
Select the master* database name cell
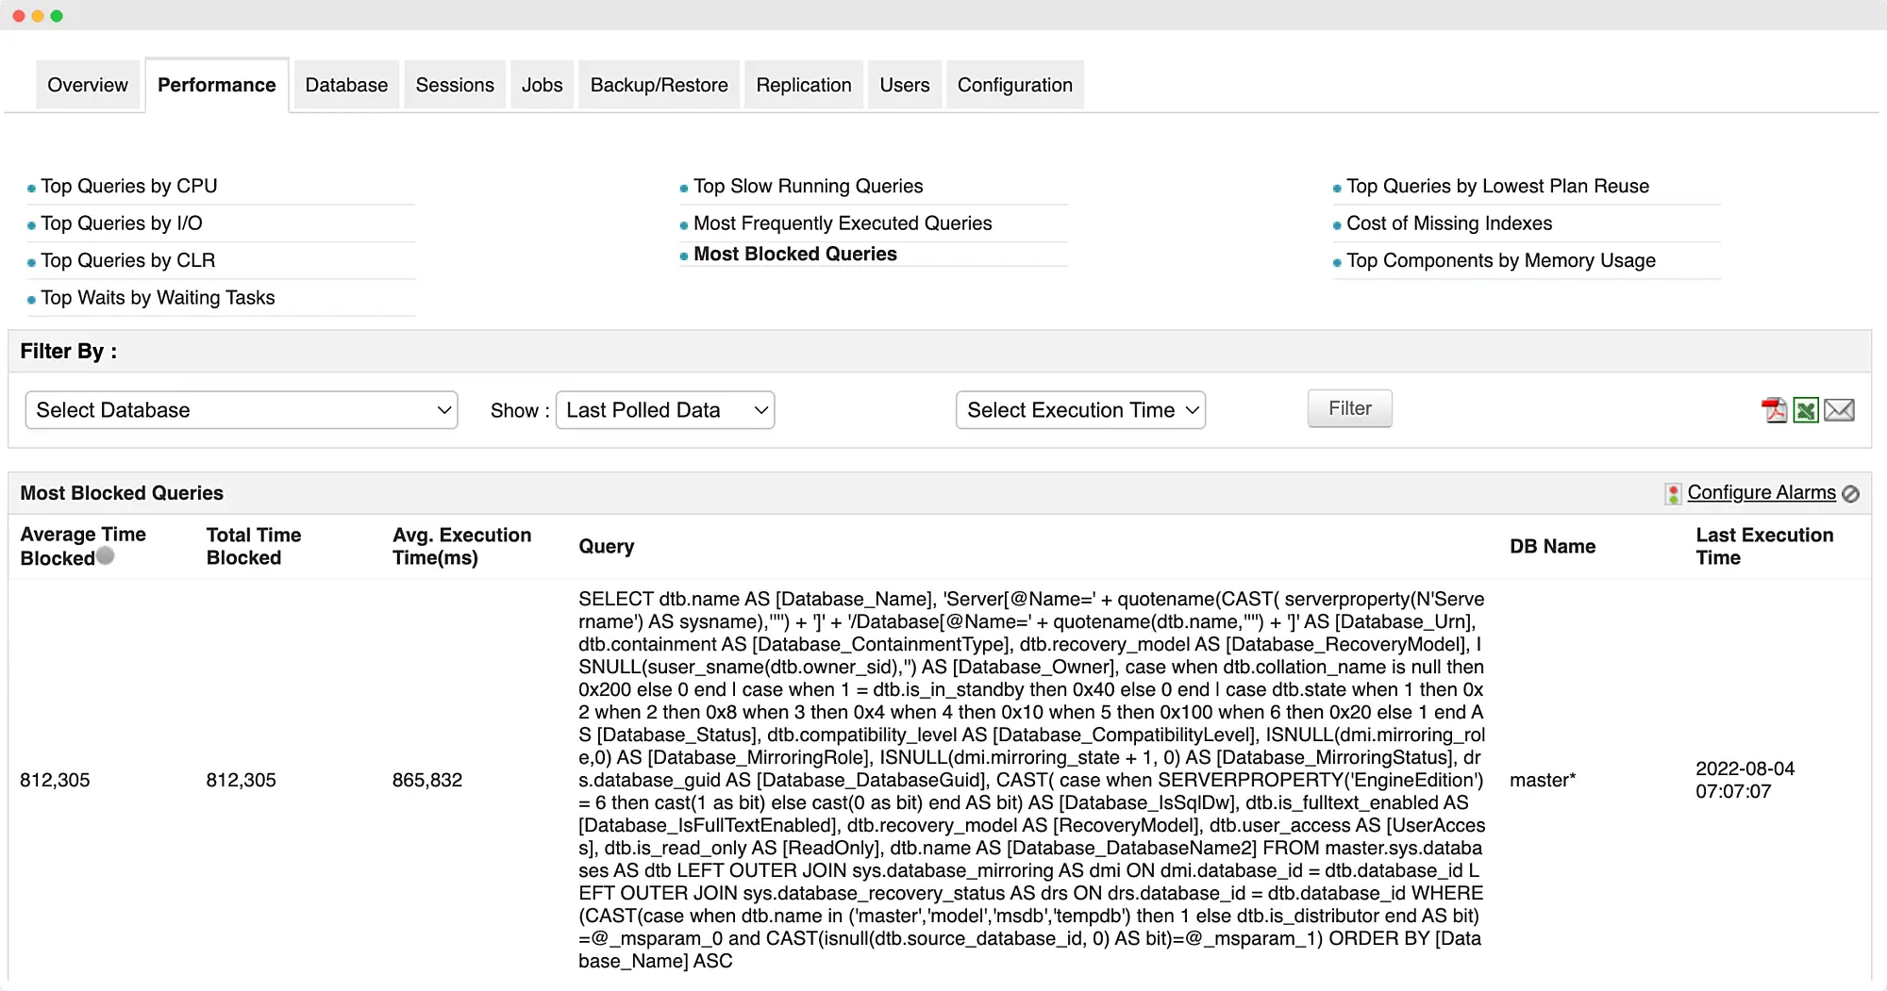pyautogui.click(x=1542, y=780)
